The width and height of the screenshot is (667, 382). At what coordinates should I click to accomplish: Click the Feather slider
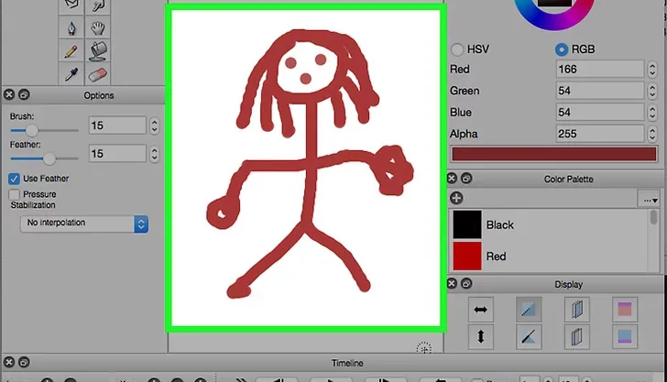(x=44, y=158)
